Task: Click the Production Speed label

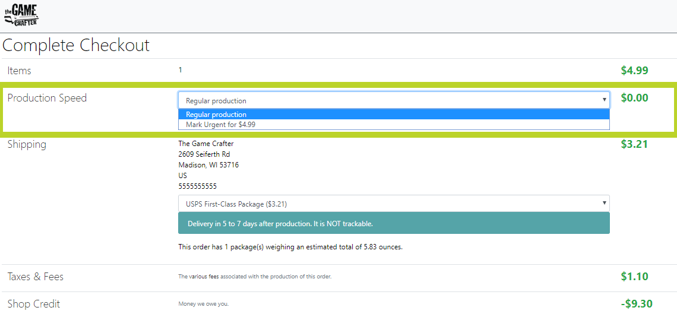Action: click(47, 98)
